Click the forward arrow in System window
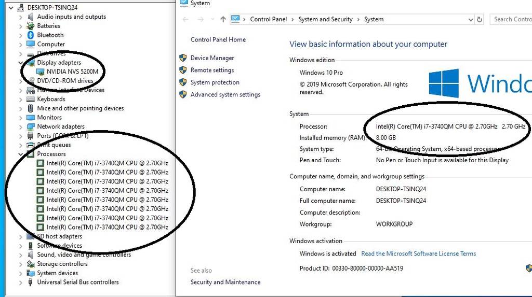This screenshot has height=297, width=532. pos(201,19)
